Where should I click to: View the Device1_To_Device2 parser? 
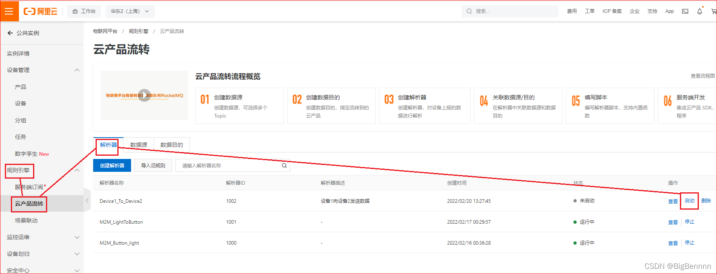click(x=673, y=201)
